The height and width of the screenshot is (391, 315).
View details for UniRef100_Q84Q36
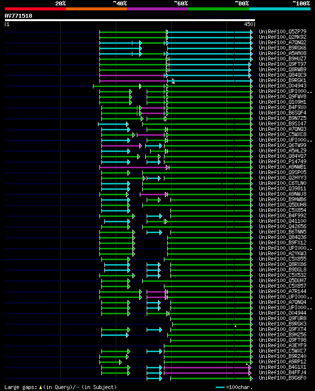coord(283,237)
